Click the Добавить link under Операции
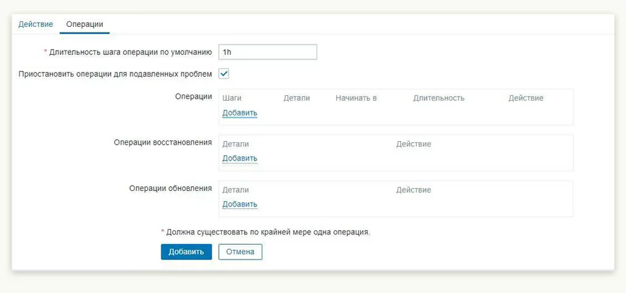The image size is (626, 293). tap(240, 113)
